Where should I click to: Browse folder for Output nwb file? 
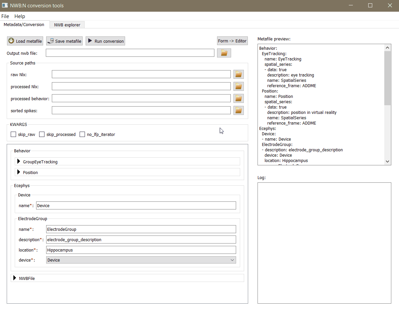[x=224, y=53]
